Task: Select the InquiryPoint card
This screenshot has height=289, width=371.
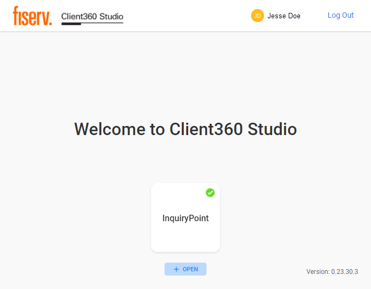Action: (x=185, y=217)
